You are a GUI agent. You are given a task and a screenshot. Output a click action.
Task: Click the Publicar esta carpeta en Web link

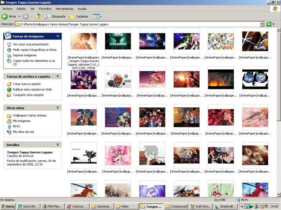click(x=32, y=90)
